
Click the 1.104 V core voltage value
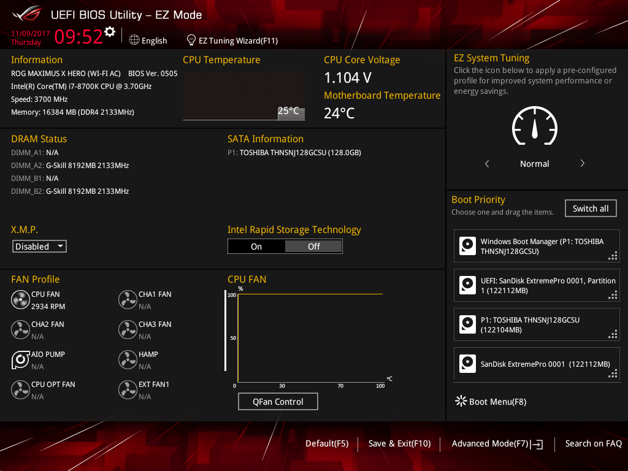click(348, 78)
